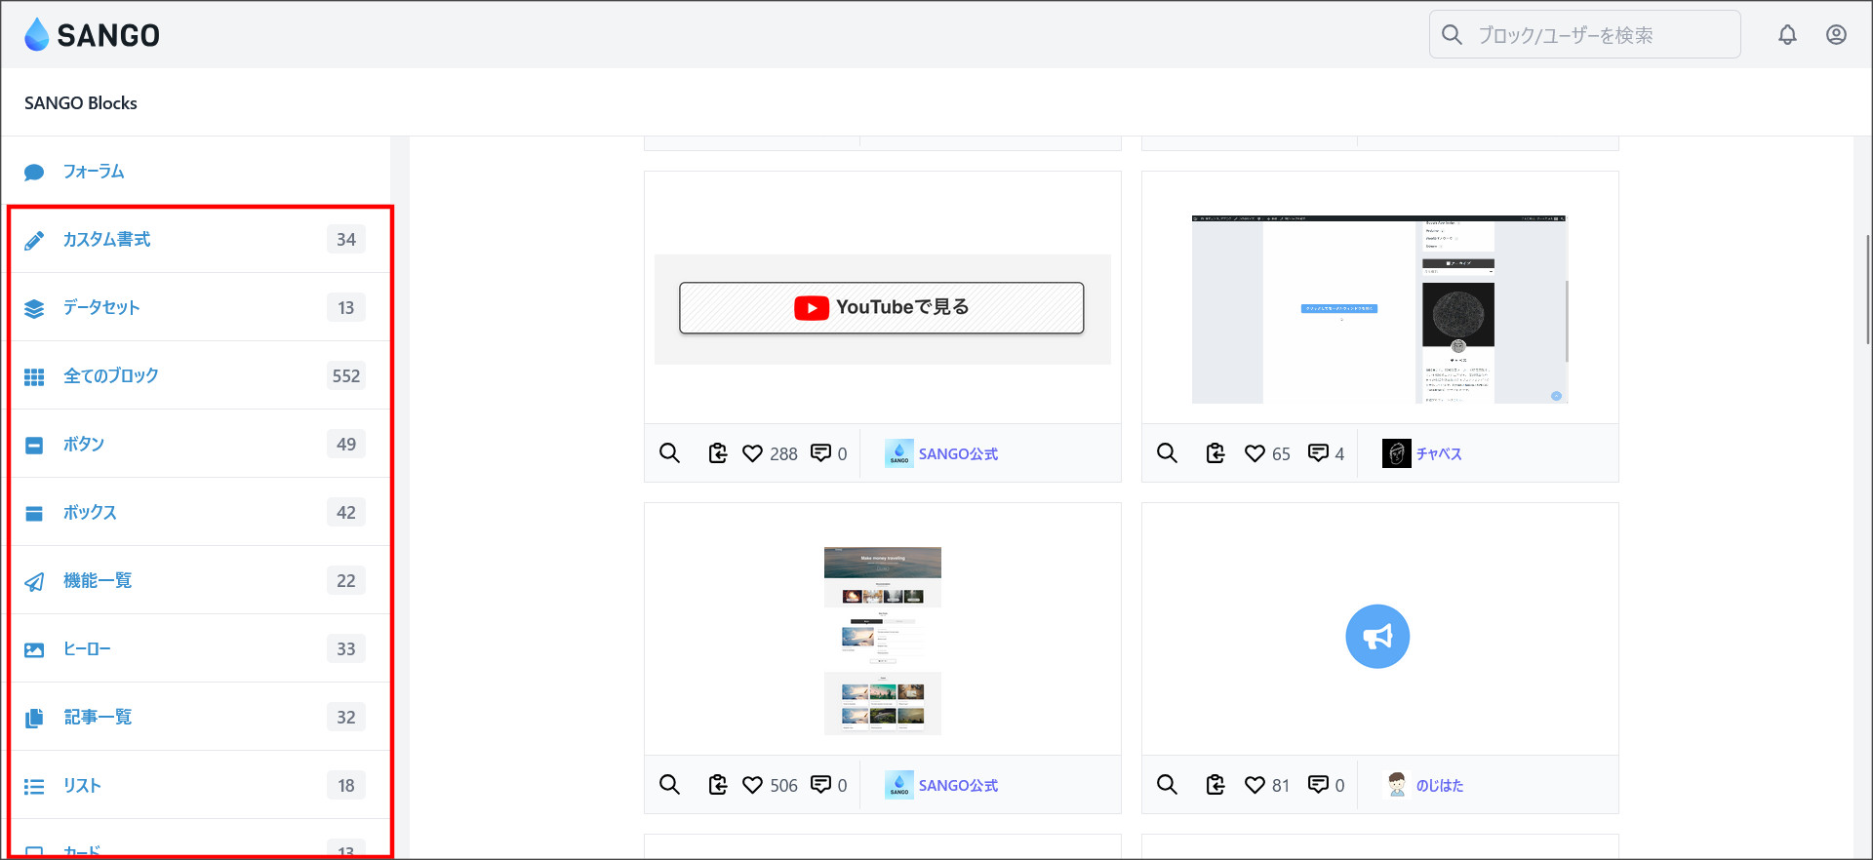1873x860 pixels.
Task: Open the ボタン category
Action: (x=84, y=445)
